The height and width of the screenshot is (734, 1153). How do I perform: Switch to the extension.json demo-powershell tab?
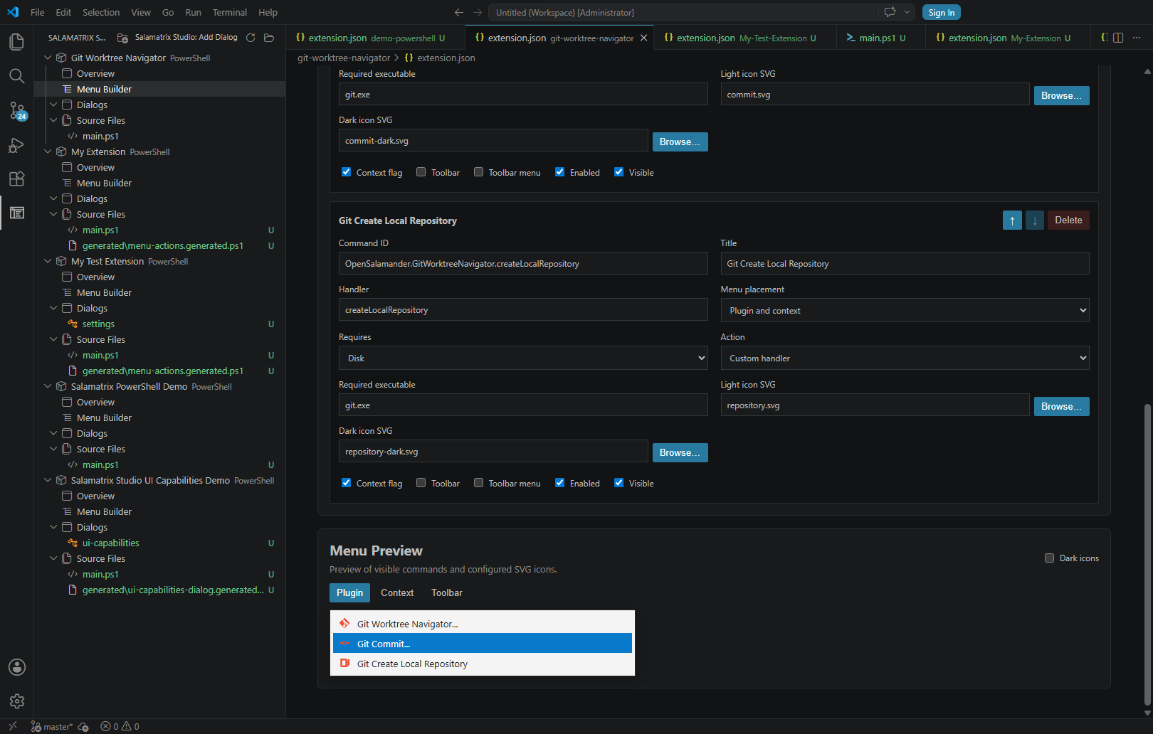376,38
